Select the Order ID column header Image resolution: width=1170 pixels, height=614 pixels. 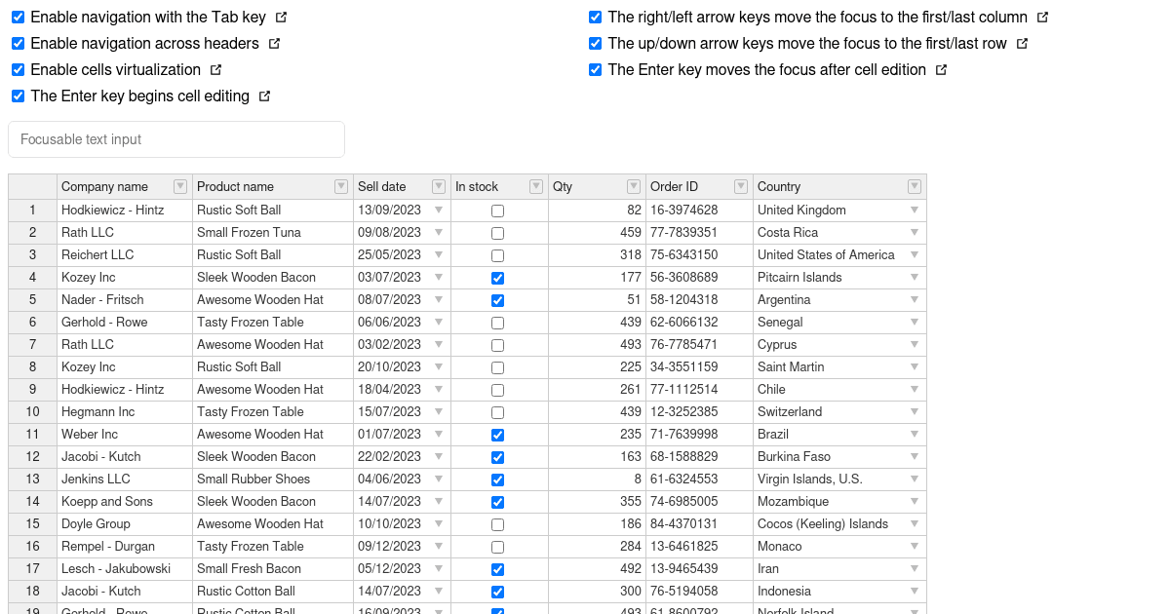687,186
